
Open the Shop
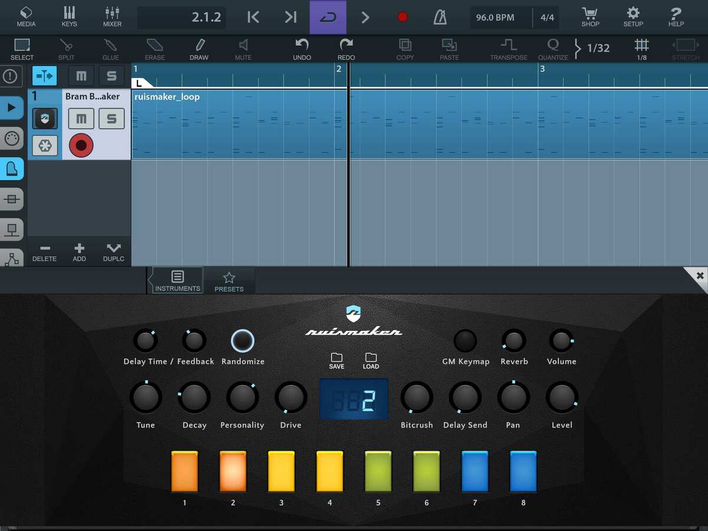point(590,17)
